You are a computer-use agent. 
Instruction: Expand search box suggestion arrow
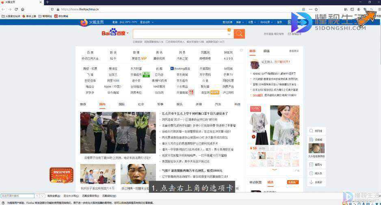(229, 34)
